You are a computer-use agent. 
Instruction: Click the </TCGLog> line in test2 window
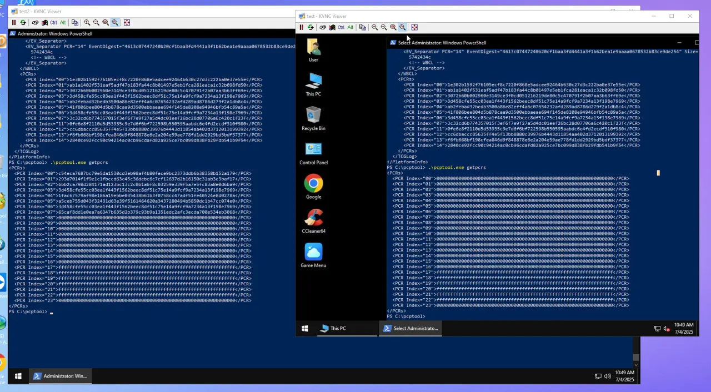(x=27, y=152)
